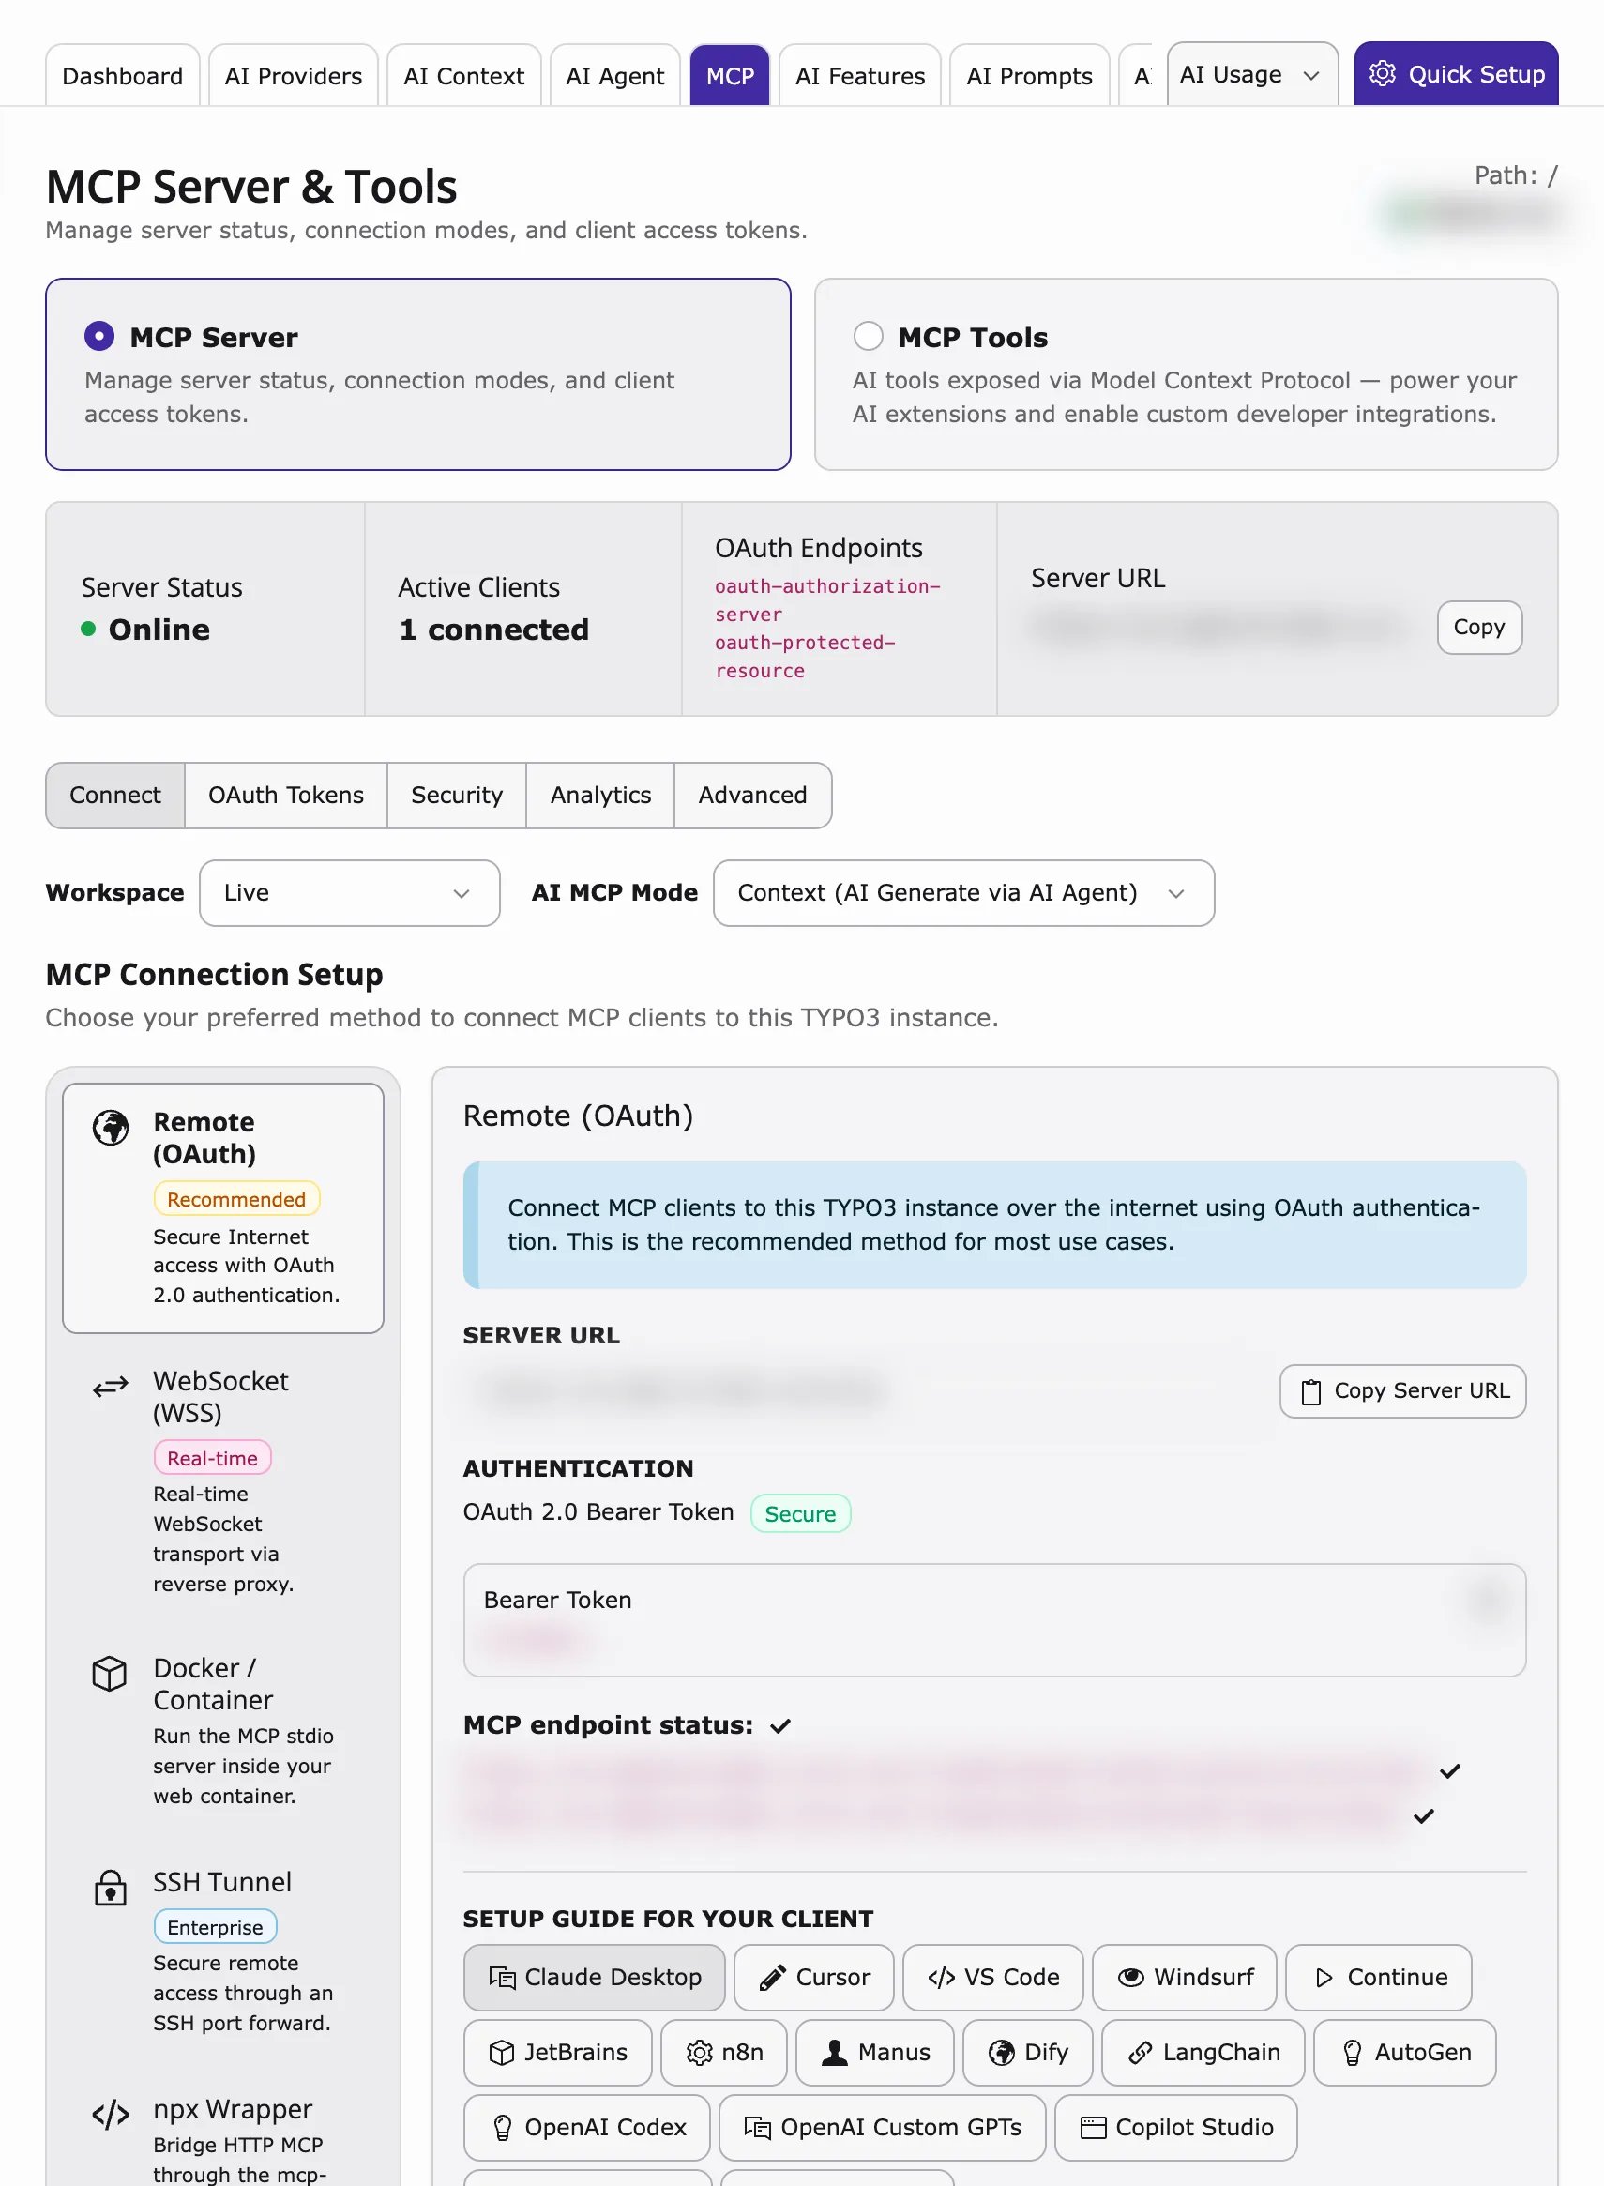Open the Security sub-tab

pyautogui.click(x=457, y=795)
